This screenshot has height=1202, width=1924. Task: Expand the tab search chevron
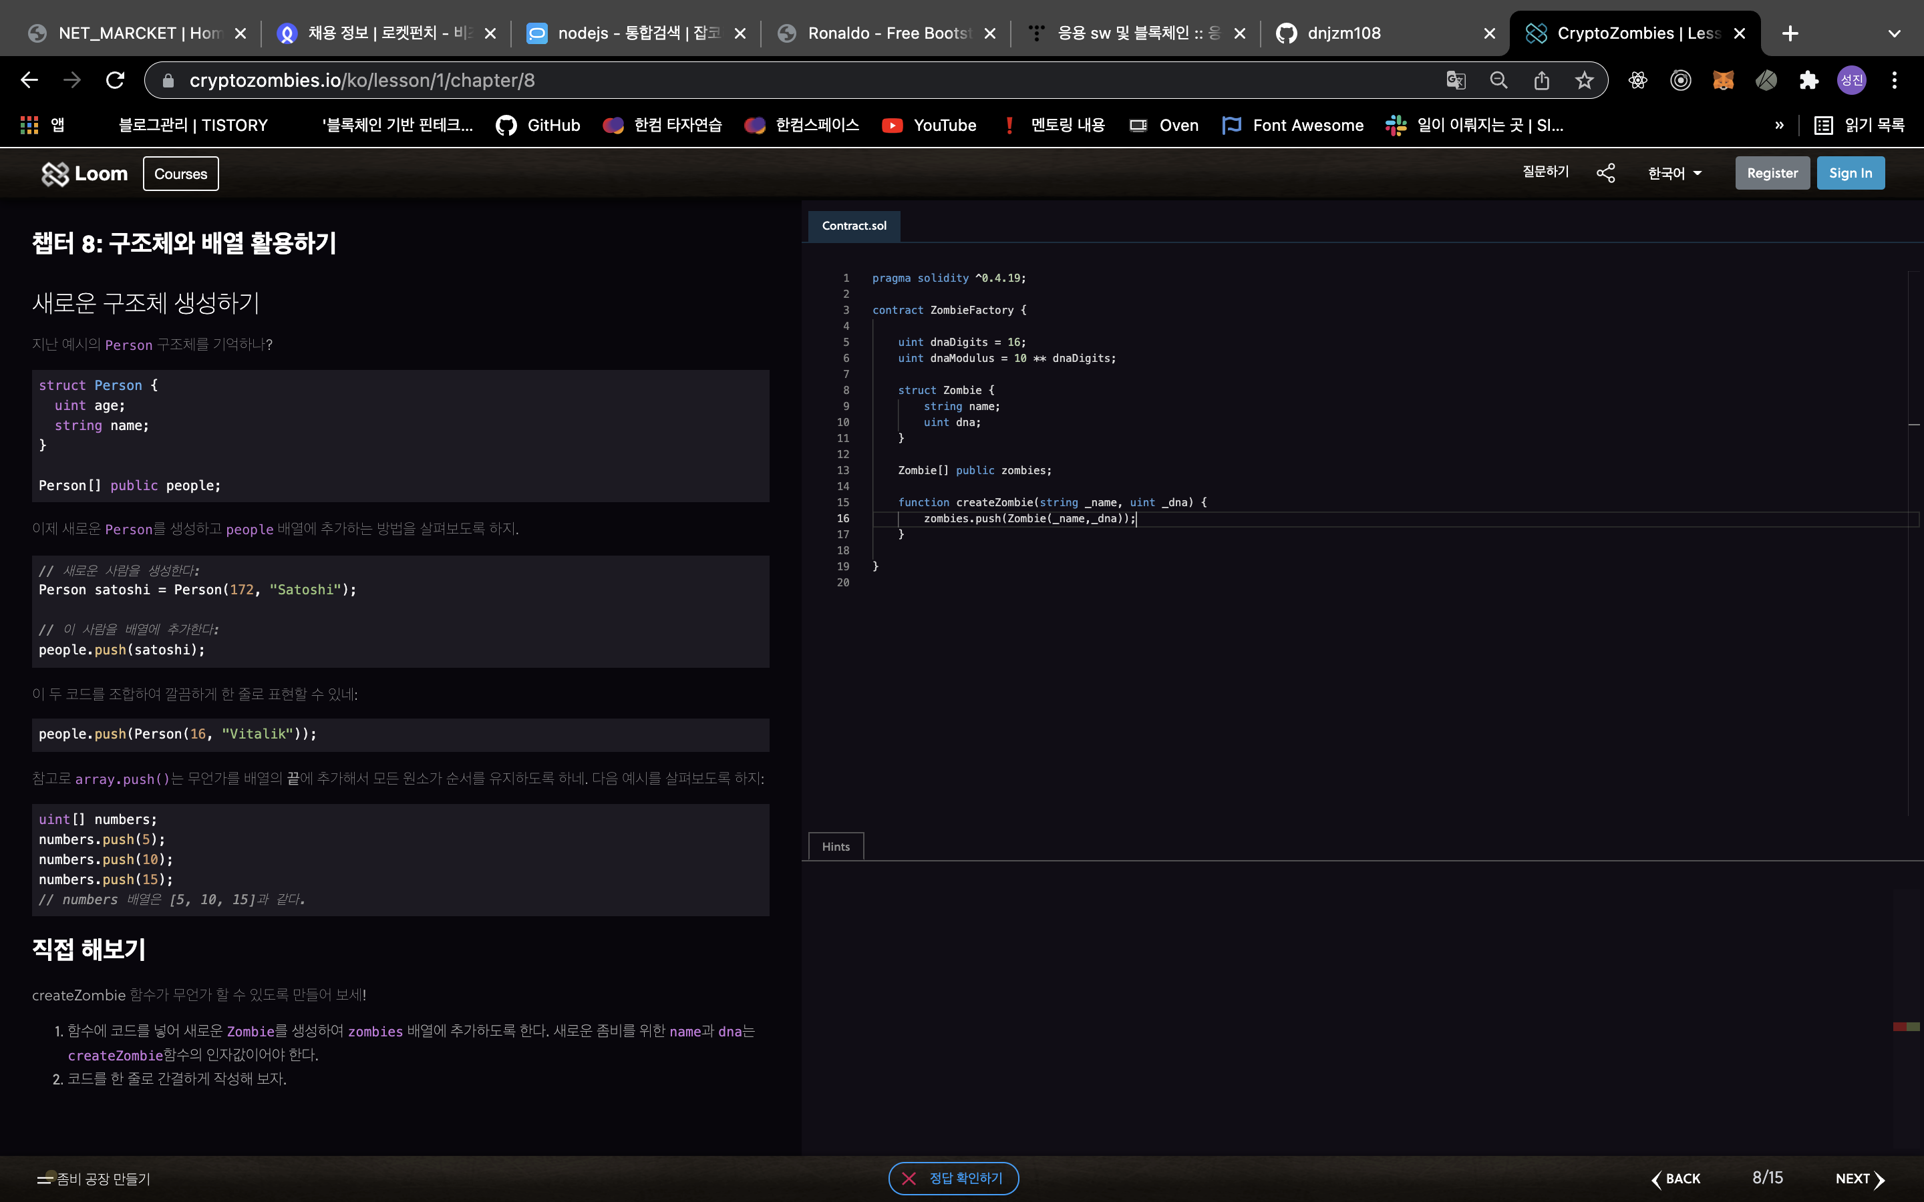coord(1894,33)
